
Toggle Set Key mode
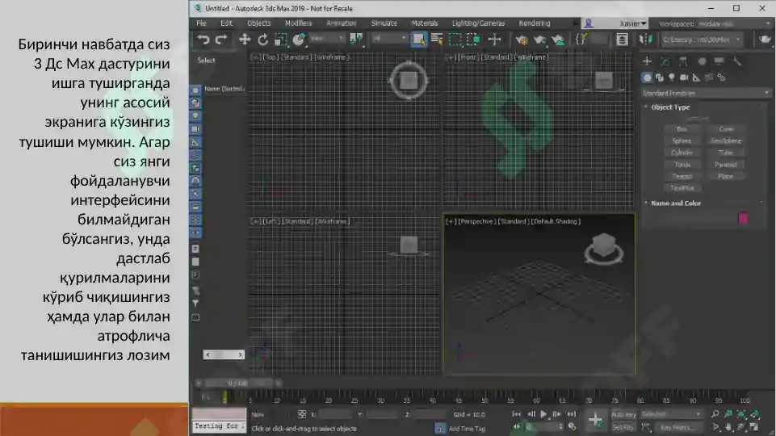click(623, 427)
